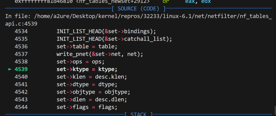
Task: Click the STACK section header
Action: [x=139, y=114]
